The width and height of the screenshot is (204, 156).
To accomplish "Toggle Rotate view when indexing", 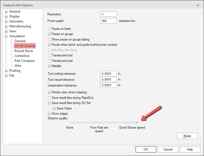I will (49, 92).
